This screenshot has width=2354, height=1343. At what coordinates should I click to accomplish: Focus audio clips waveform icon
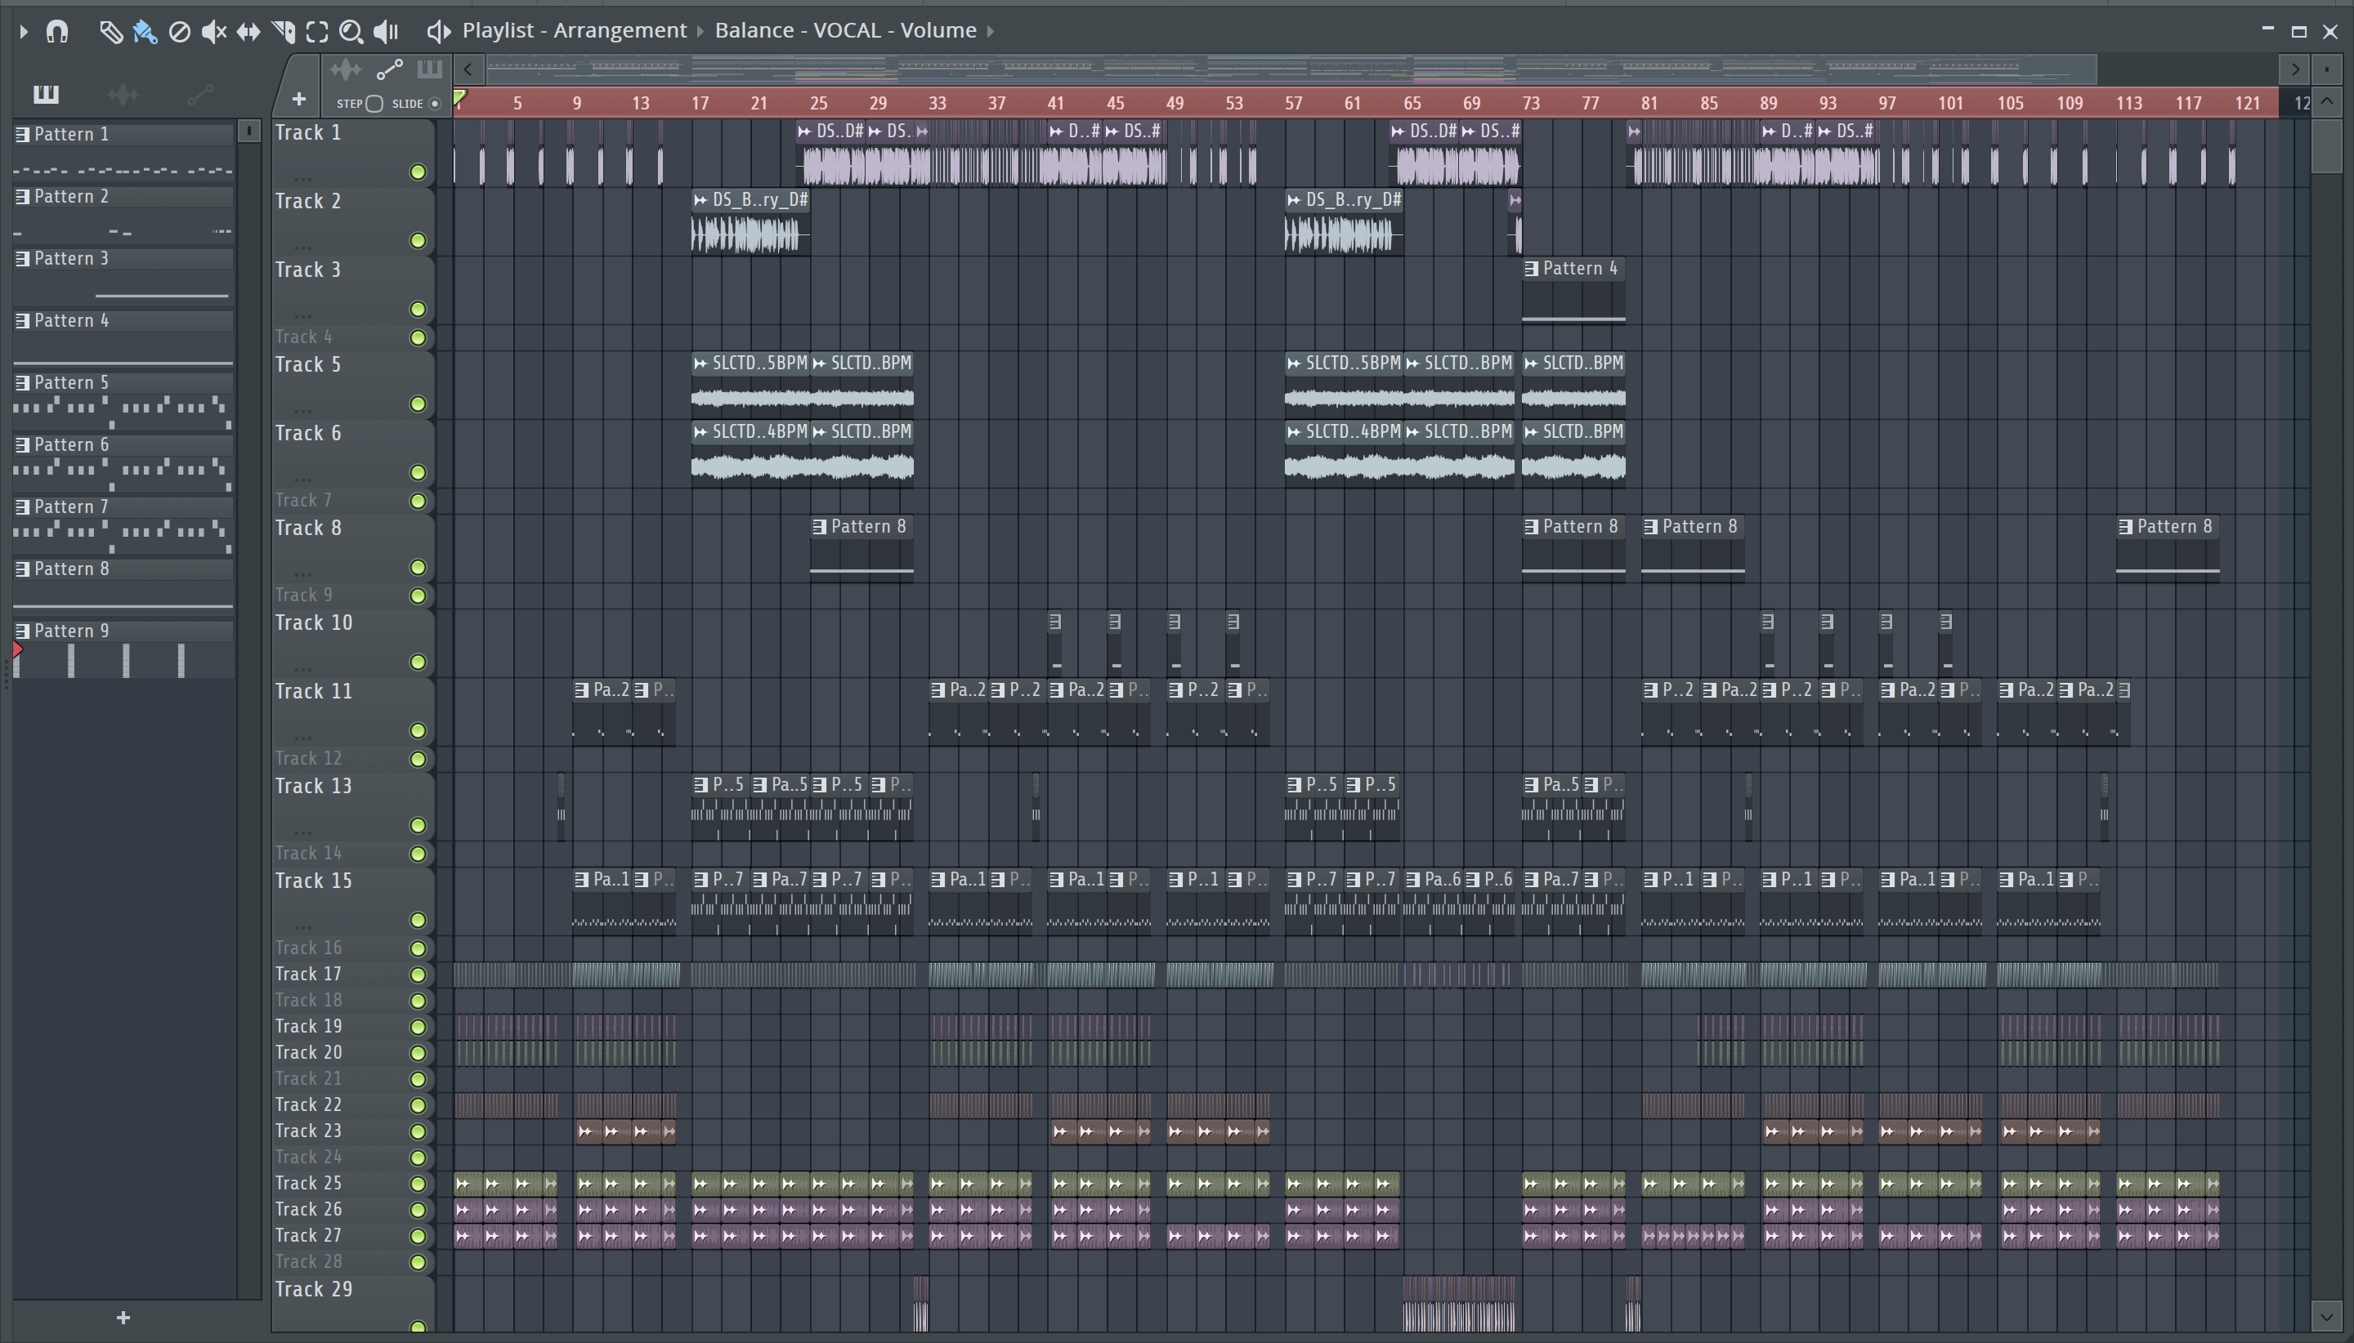click(345, 70)
